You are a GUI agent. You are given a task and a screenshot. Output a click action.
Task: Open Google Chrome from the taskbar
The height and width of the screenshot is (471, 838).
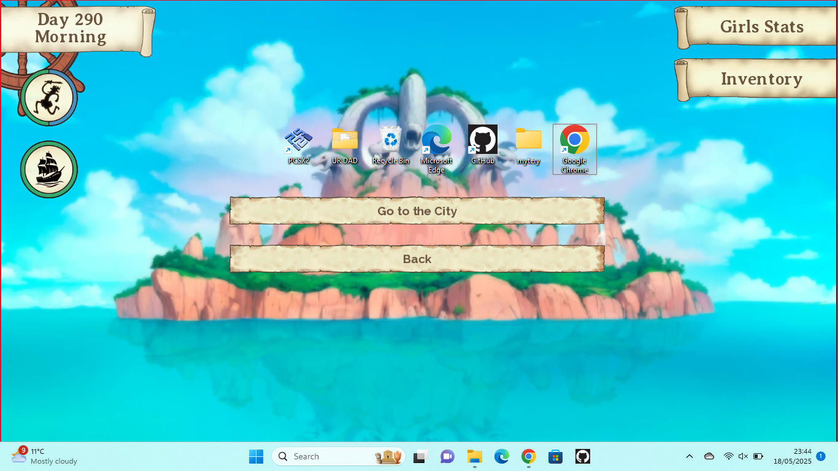pos(529,456)
